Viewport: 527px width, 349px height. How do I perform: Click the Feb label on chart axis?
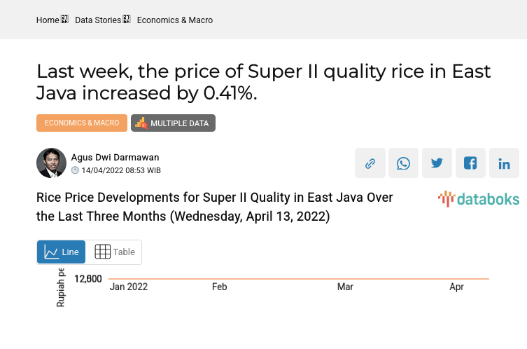tap(219, 287)
